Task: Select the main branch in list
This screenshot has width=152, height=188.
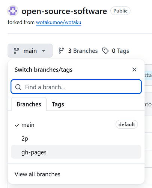Action: coord(76,125)
